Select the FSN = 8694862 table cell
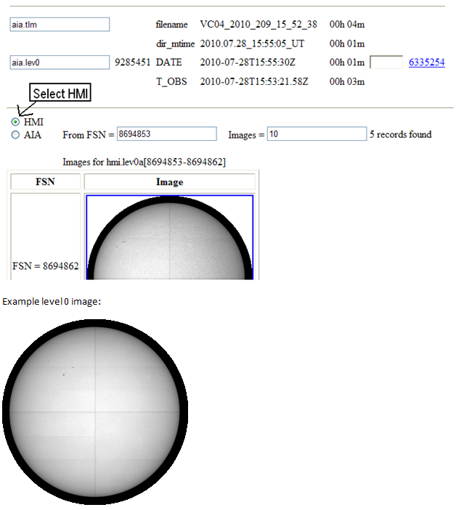The width and height of the screenshot is (456, 510). pos(45,266)
